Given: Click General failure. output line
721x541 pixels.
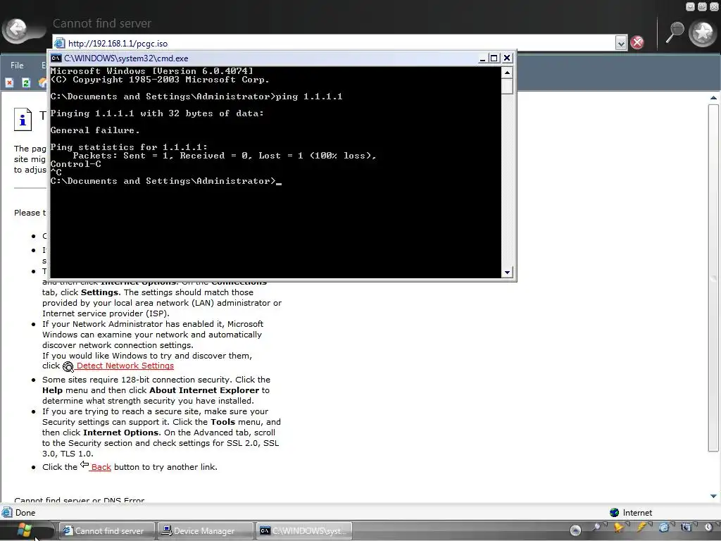Looking at the screenshot, I should 95,130.
